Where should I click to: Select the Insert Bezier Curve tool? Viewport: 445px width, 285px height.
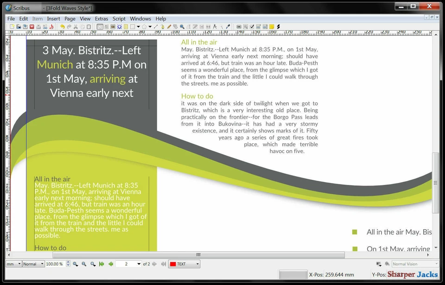click(163, 26)
